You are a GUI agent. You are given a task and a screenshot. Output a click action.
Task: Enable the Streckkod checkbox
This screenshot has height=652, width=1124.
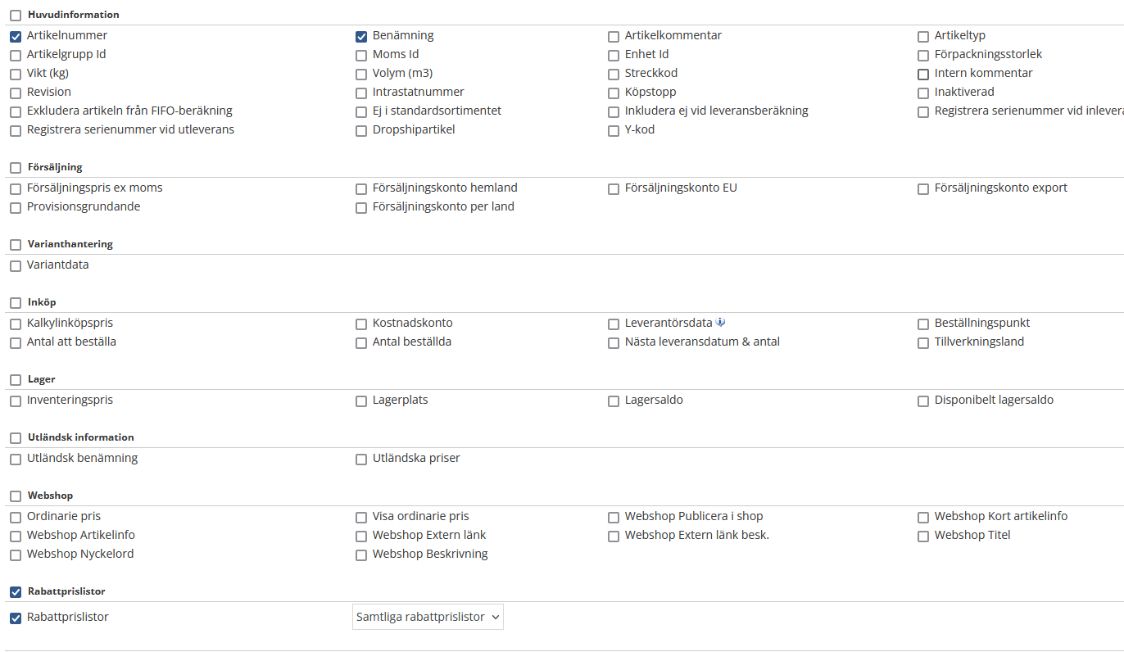614,75
